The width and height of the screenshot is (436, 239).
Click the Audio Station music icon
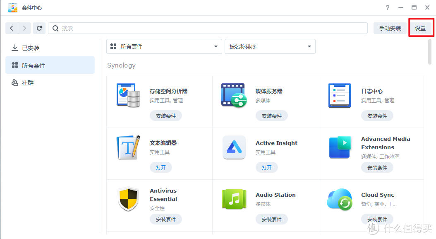click(x=234, y=199)
